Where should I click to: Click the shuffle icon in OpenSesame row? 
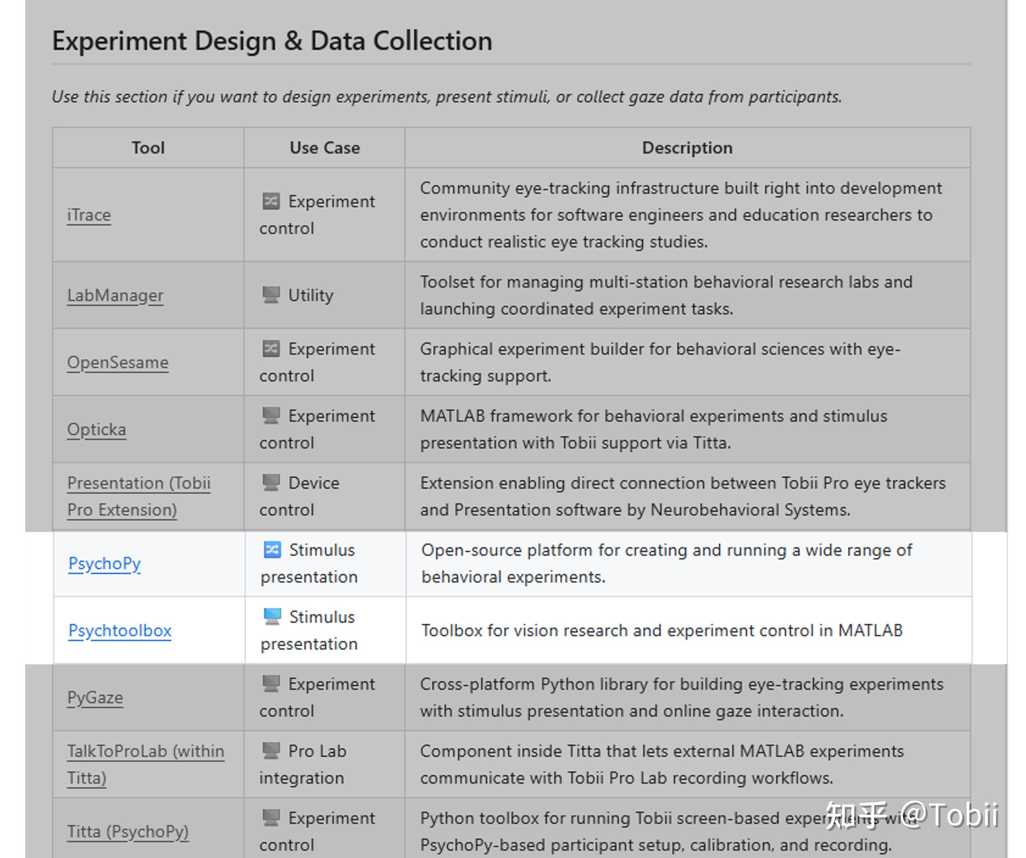(271, 349)
